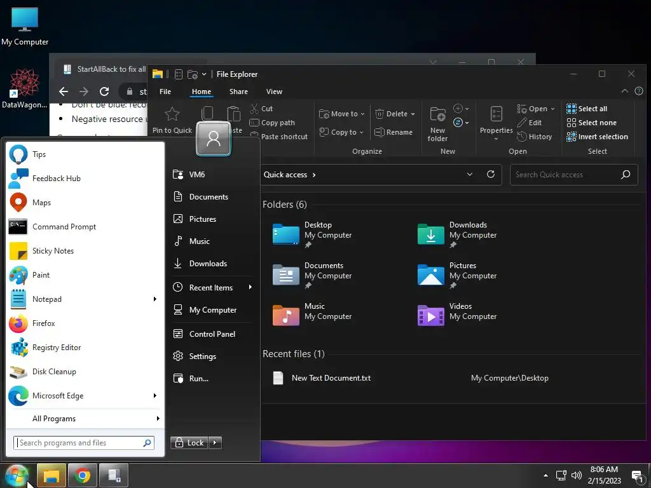Open Tips from the Start menu
The width and height of the screenshot is (651, 488).
click(85, 154)
